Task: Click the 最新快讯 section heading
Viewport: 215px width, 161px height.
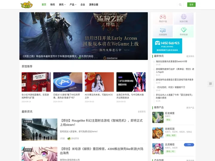Action: pos(159,56)
